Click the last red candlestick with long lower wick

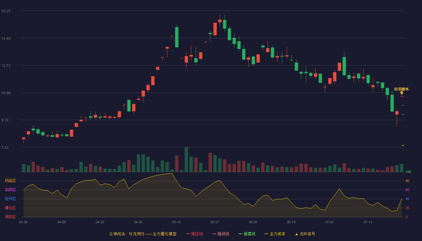tap(397, 118)
